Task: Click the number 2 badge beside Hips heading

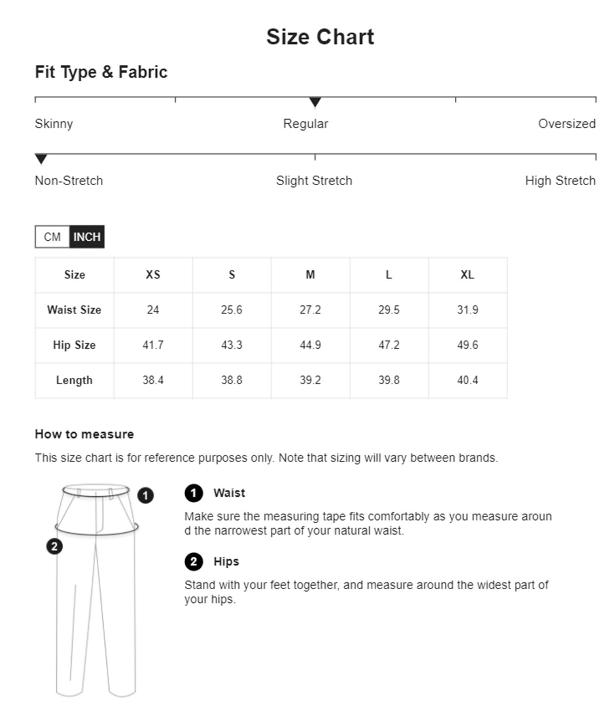Action: (x=193, y=562)
